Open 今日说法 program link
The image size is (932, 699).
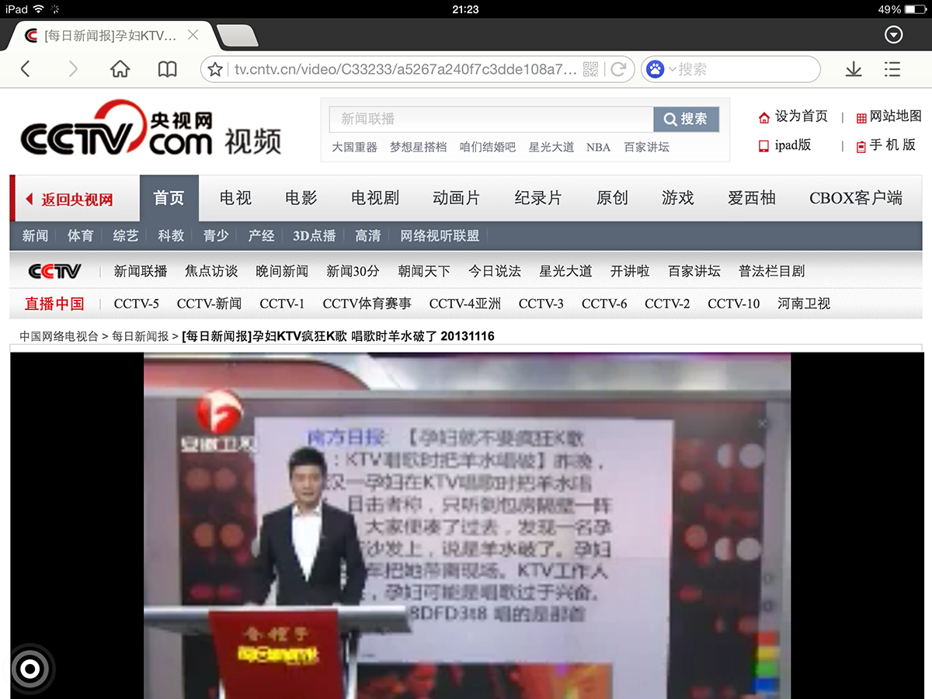(x=495, y=271)
